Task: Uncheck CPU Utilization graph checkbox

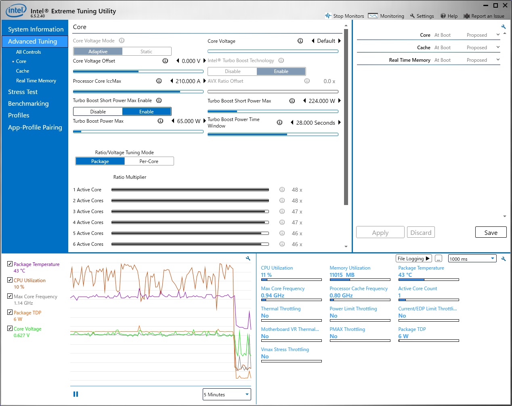Action: (x=10, y=280)
